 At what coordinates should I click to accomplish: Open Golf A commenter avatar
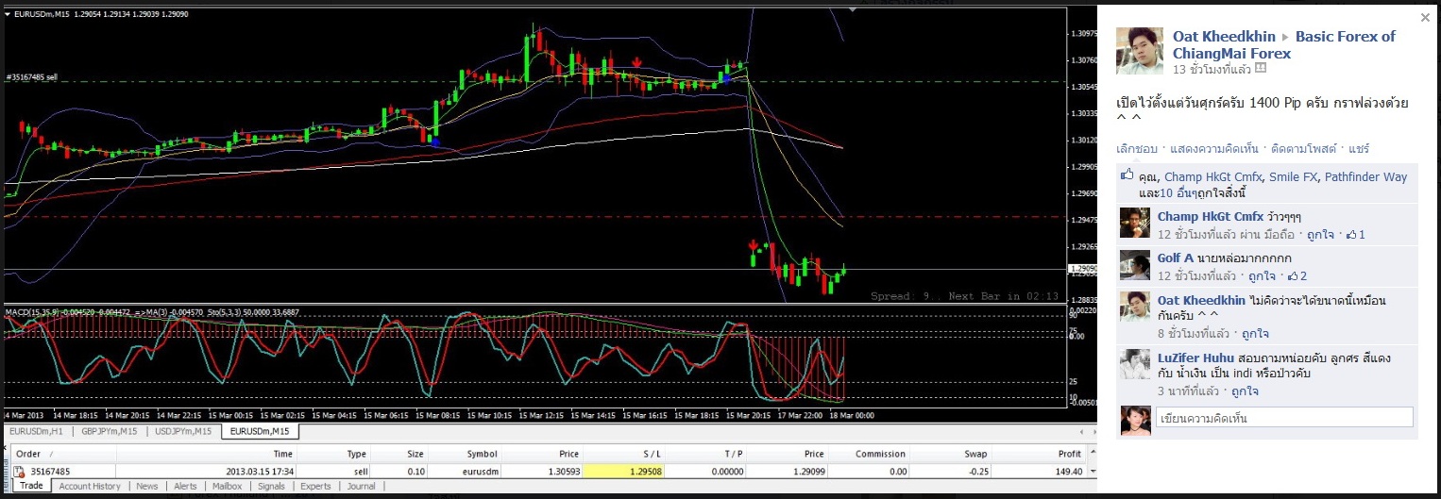pyautogui.click(x=1135, y=265)
